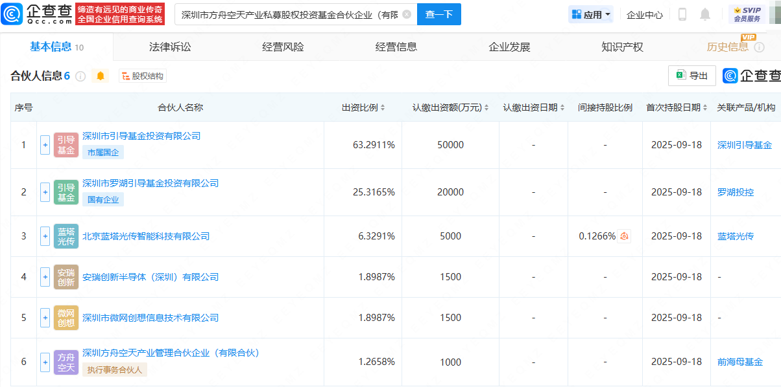Click the indirect holding chart icon next to 0.1266%
This screenshot has width=781, height=387.
tap(624, 236)
